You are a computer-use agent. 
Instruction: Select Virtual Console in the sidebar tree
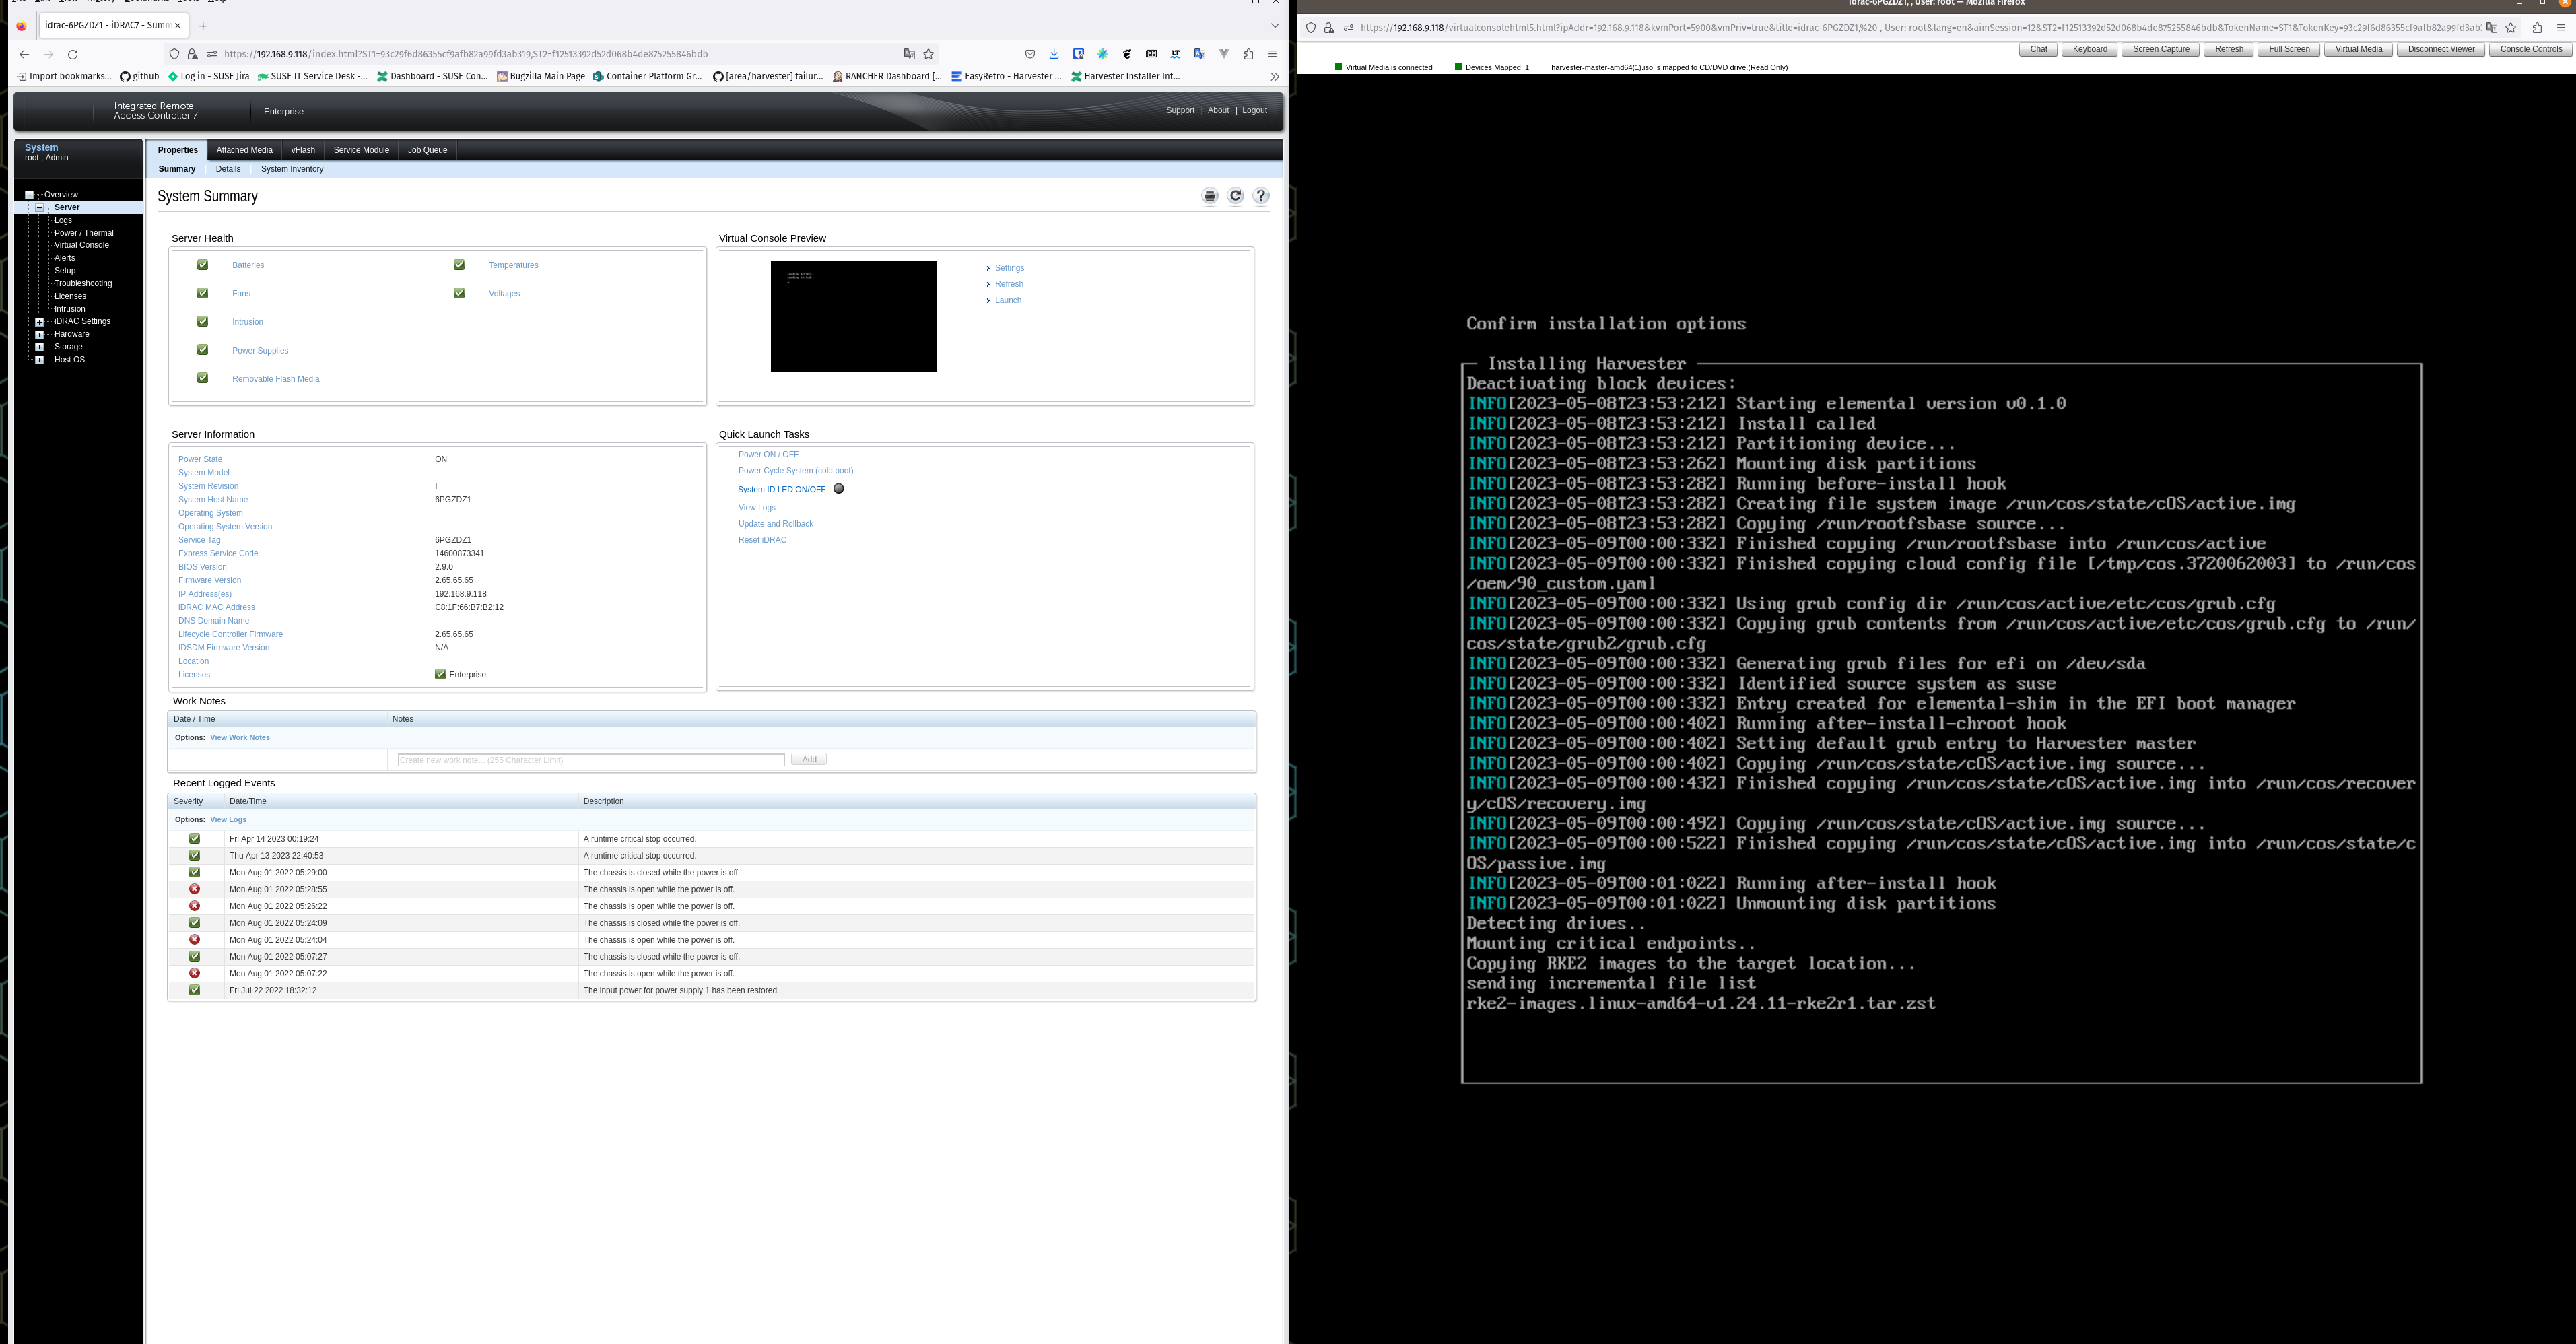click(82, 245)
